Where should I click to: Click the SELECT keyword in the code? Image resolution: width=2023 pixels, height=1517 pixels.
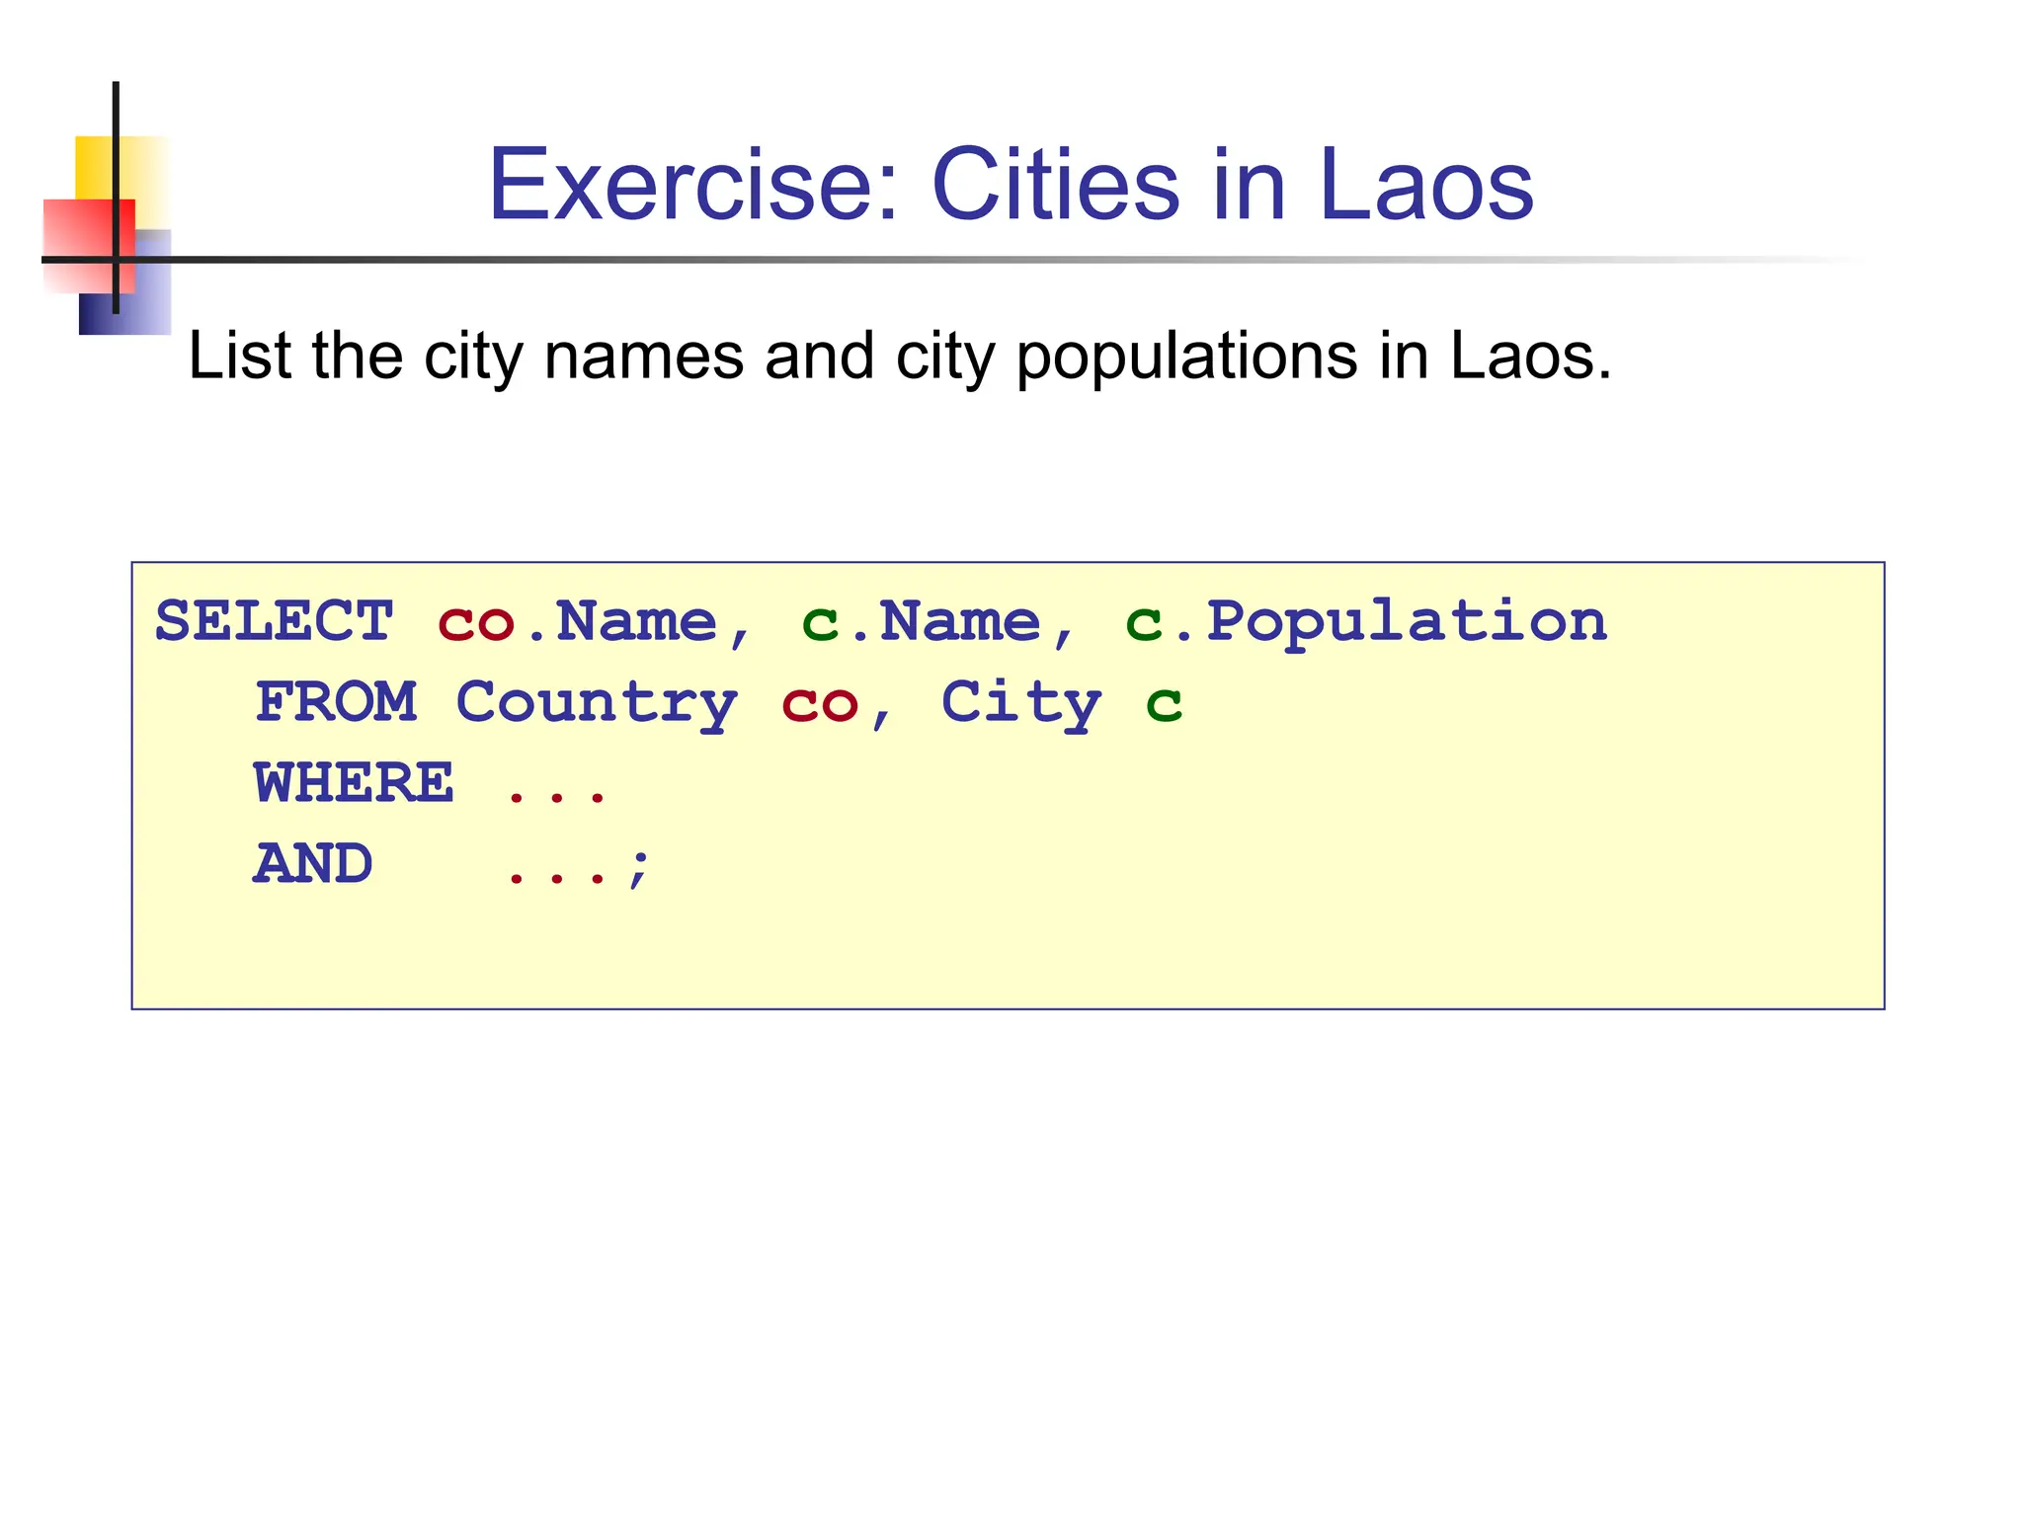pyautogui.click(x=275, y=622)
